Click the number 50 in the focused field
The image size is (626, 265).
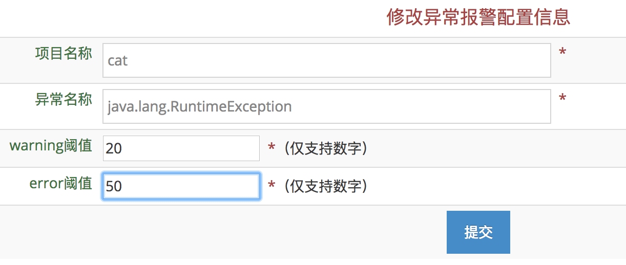click(114, 186)
